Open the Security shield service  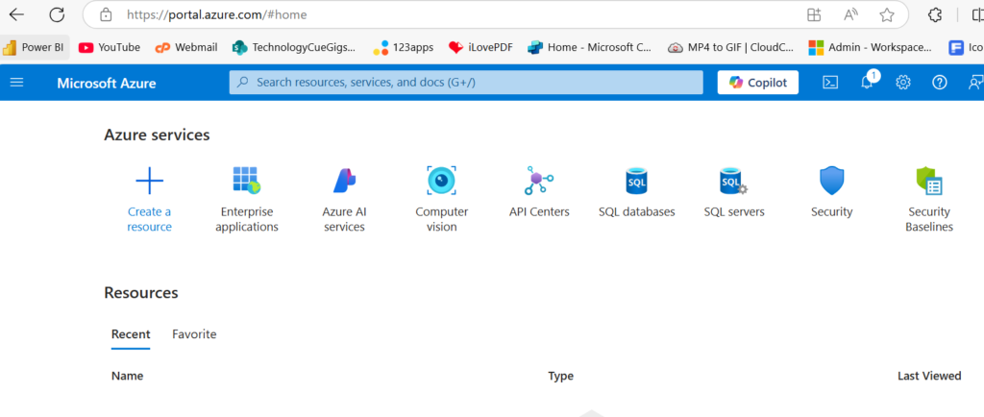(831, 181)
